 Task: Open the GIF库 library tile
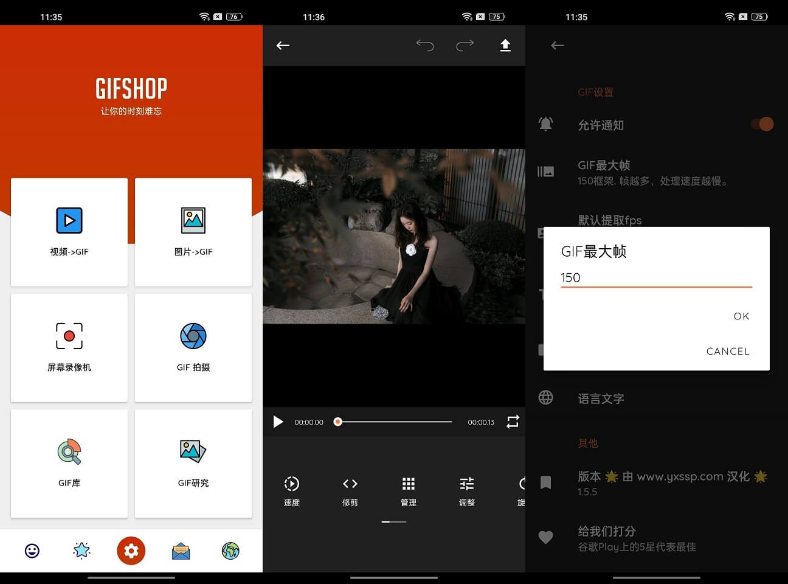pos(69,463)
